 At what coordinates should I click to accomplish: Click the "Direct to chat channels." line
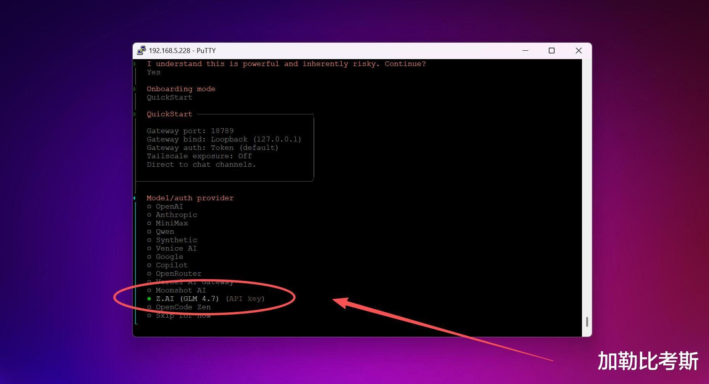coord(201,164)
